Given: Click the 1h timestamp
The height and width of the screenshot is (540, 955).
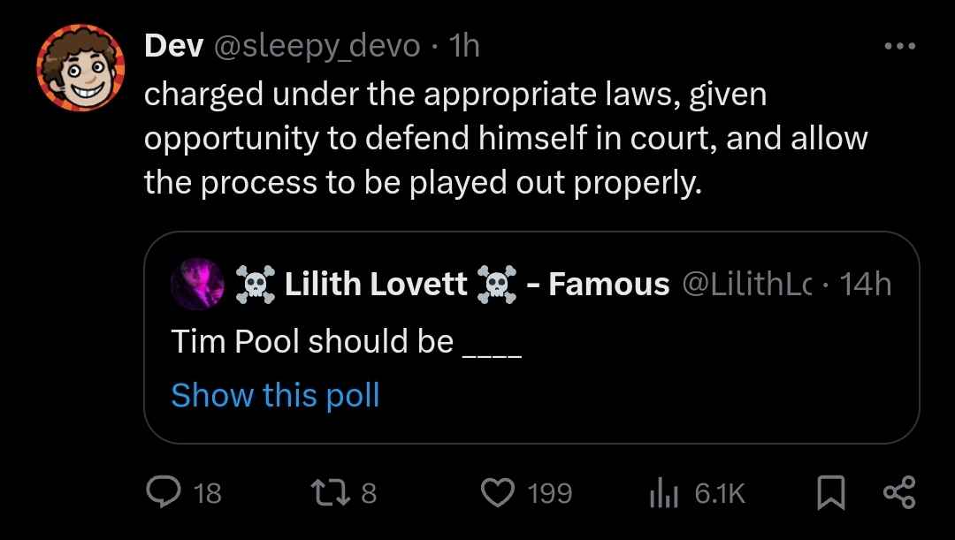Looking at the screenshot, I should [464, 46].
